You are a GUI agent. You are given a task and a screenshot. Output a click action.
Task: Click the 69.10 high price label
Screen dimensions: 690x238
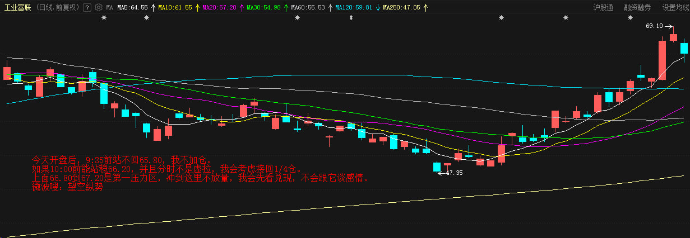[654, 26]
